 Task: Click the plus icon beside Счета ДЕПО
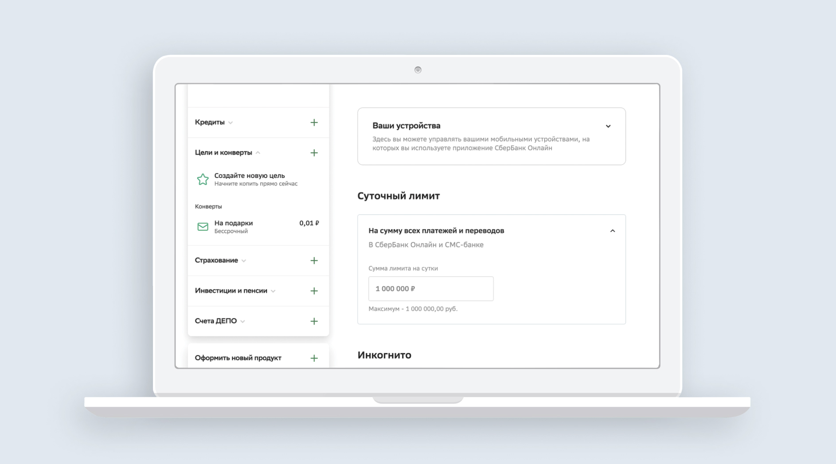(314, 321)
